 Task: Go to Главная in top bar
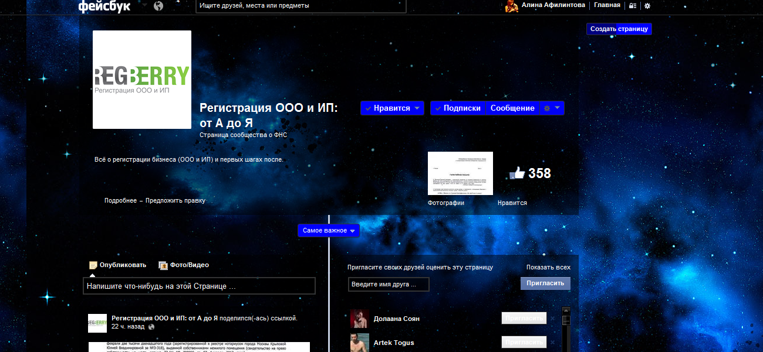pos(607,5)
